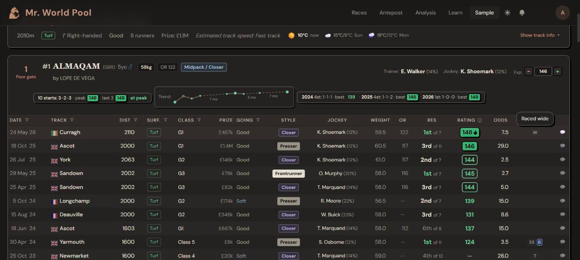The image size is (580, 260).
Task: Open comment icon for York row
Action: click(x=562, y=160)
